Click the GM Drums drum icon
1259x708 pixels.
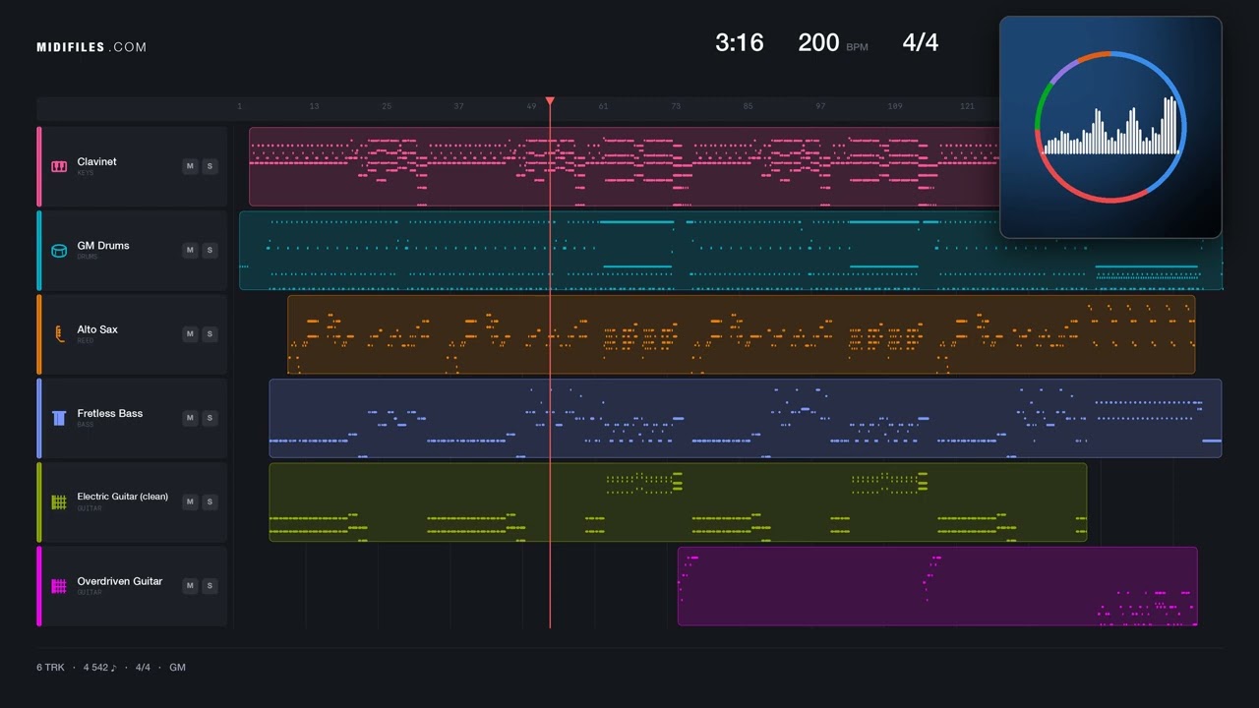[59, 251]
